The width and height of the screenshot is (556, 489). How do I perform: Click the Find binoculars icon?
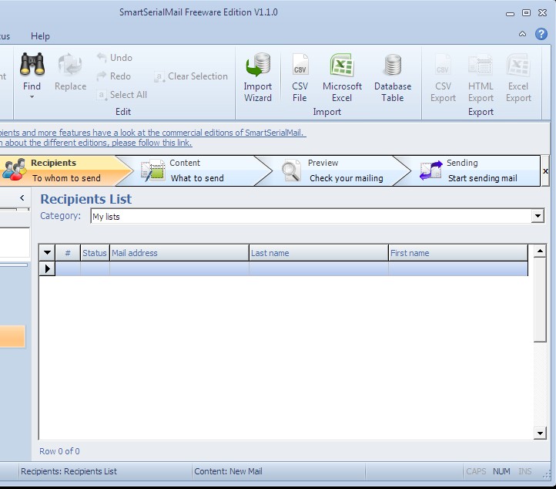click(32, 65)
